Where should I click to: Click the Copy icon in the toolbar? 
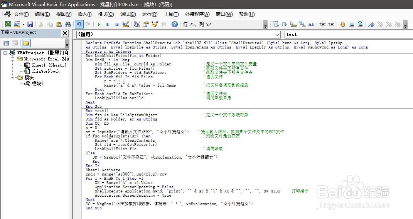pyautogui.click(x=50, y=24)
